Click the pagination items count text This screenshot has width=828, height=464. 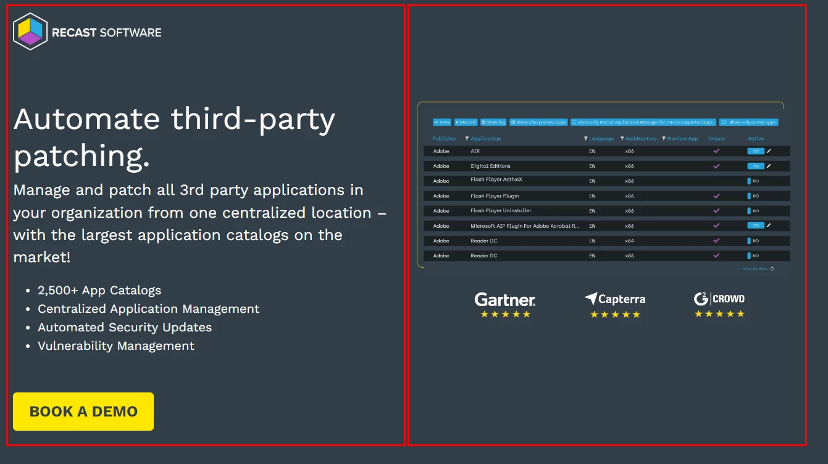752,269
